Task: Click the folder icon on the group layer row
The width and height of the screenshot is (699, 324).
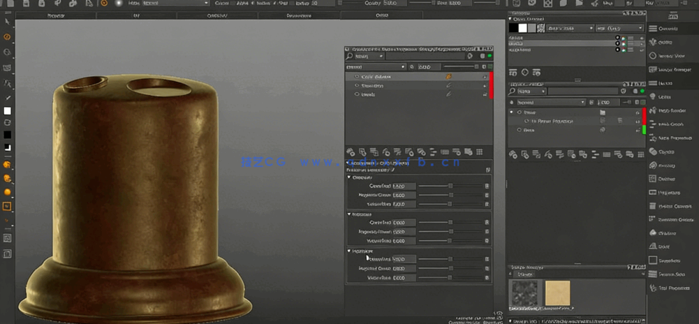Action: [x=603, y=112]
